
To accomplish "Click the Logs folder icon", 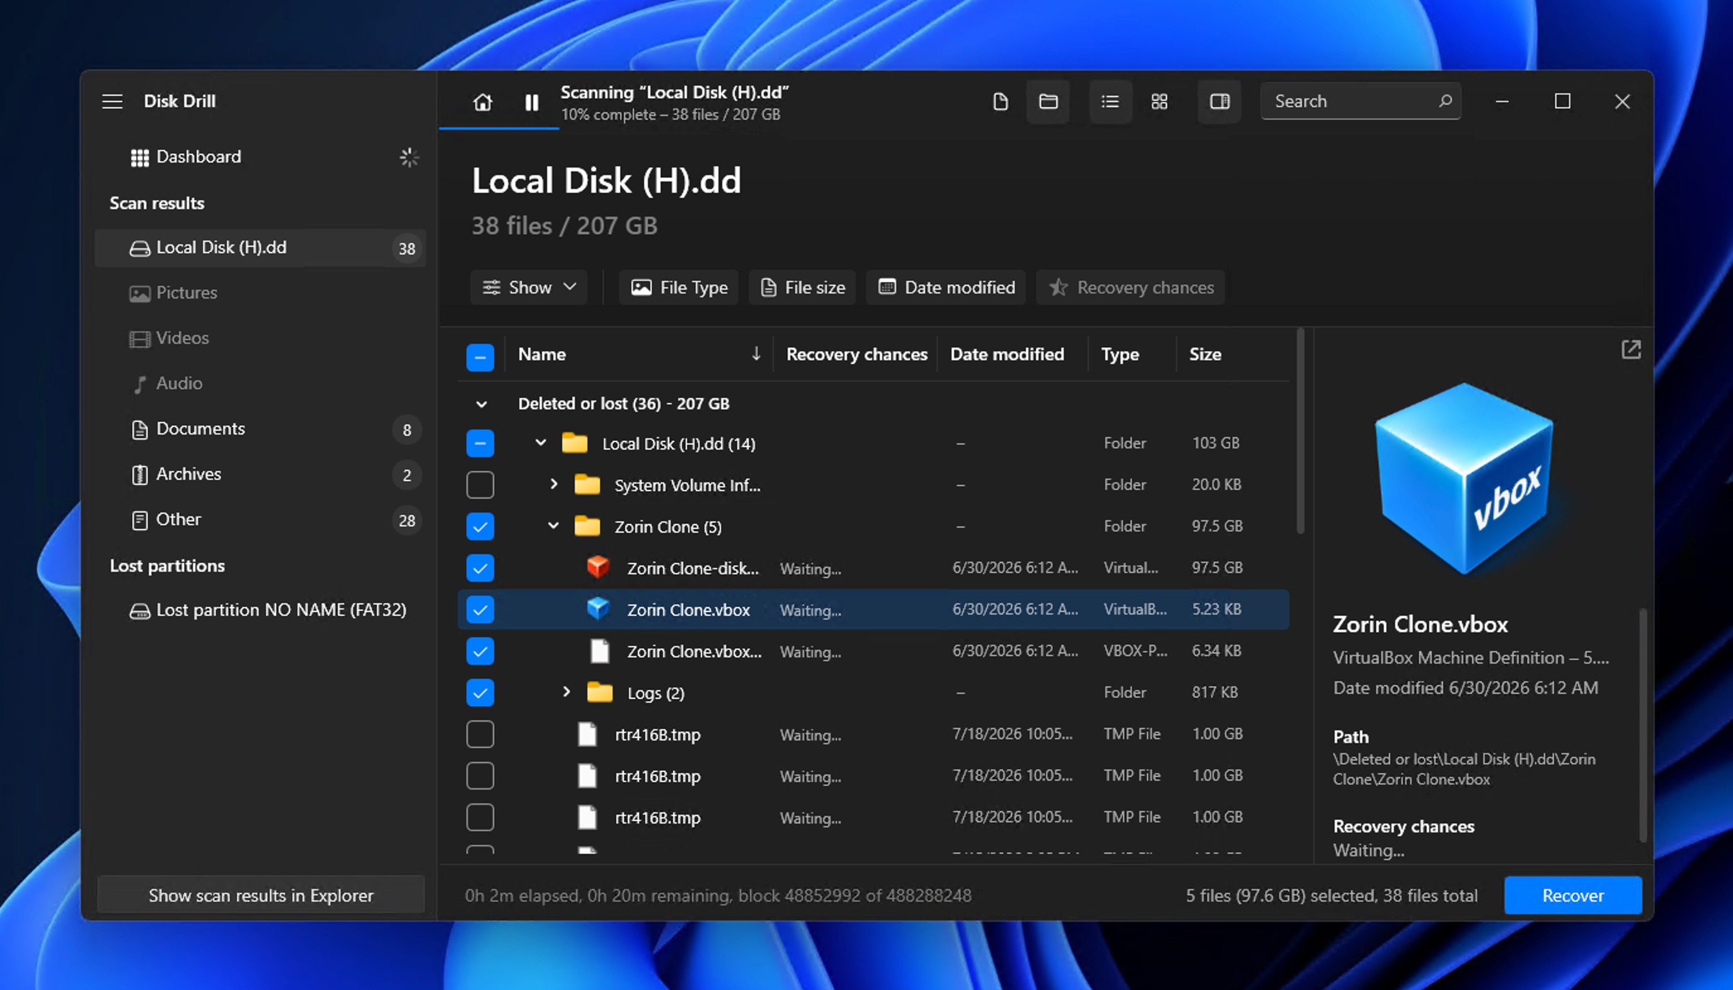I will 599,692.
